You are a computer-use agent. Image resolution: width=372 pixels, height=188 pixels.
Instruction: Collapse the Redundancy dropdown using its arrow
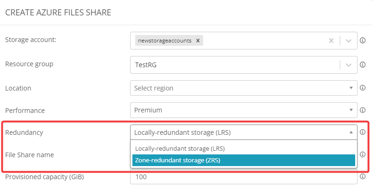351,132
